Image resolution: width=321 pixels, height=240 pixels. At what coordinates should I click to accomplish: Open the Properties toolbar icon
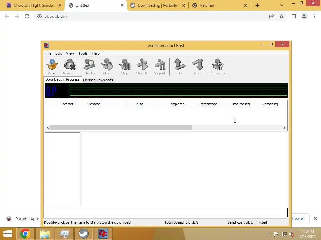coord(217,67)
